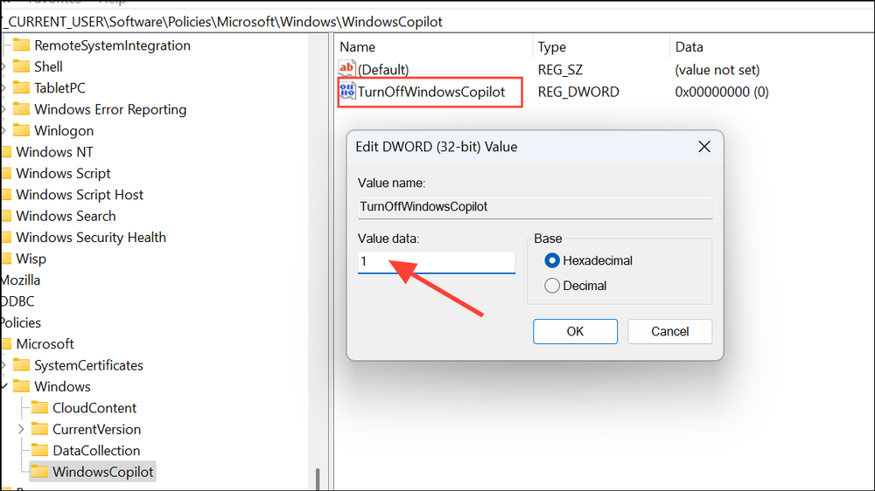The height and width of the screenshot is (491, 875).
Task: Select the ODBC key in the tree
Action: (17, 301)
